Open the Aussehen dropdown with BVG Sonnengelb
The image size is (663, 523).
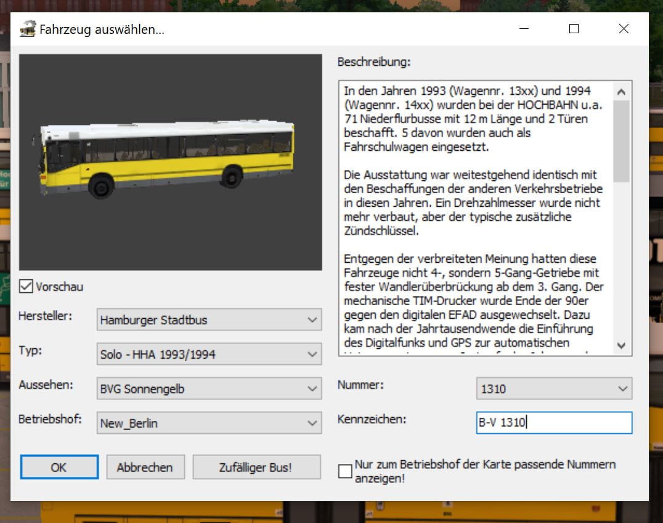209,389
